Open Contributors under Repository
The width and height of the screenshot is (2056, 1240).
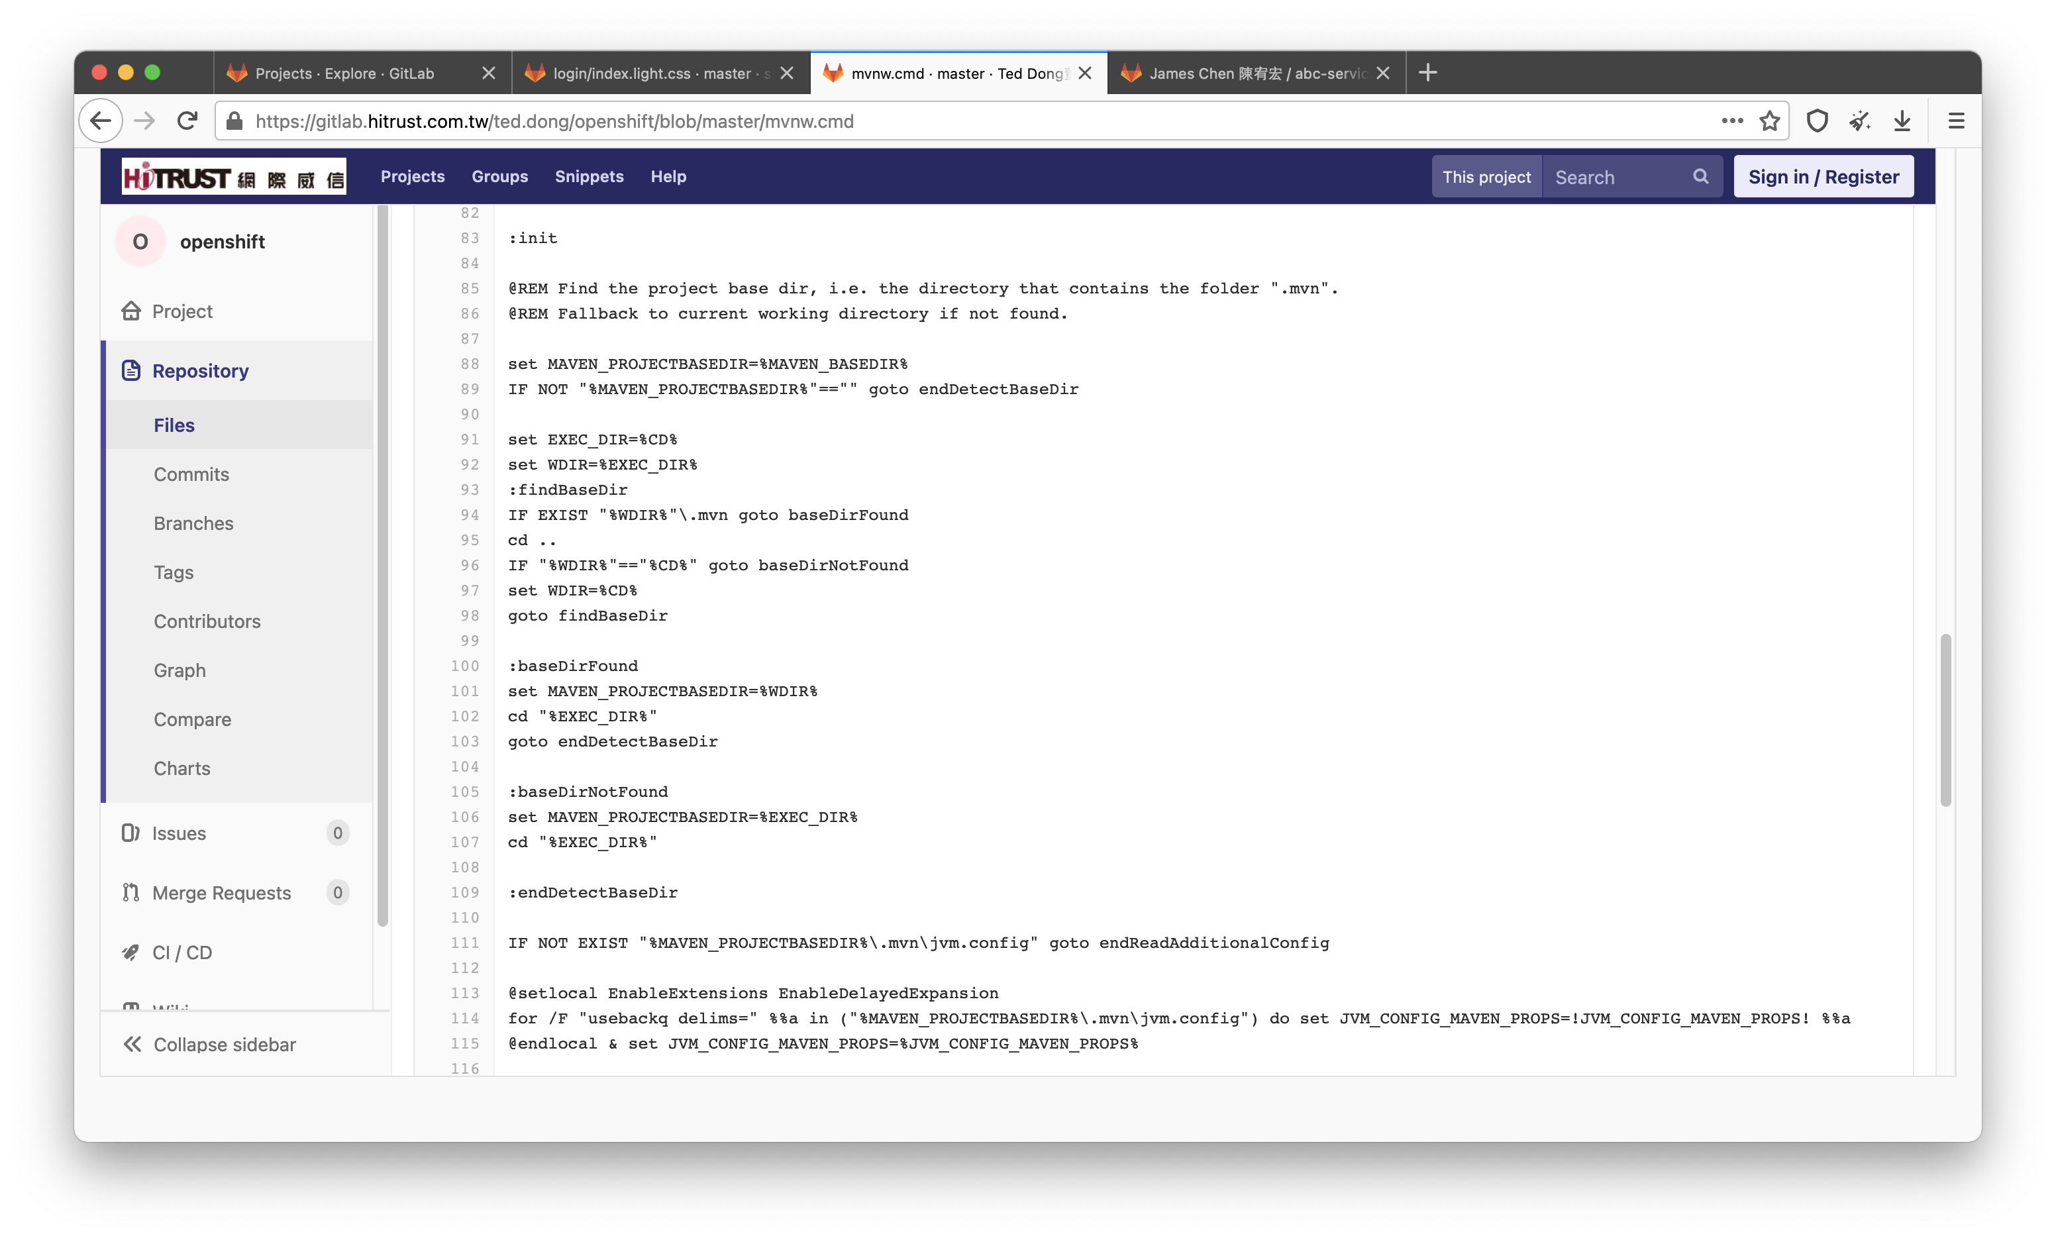207,622
